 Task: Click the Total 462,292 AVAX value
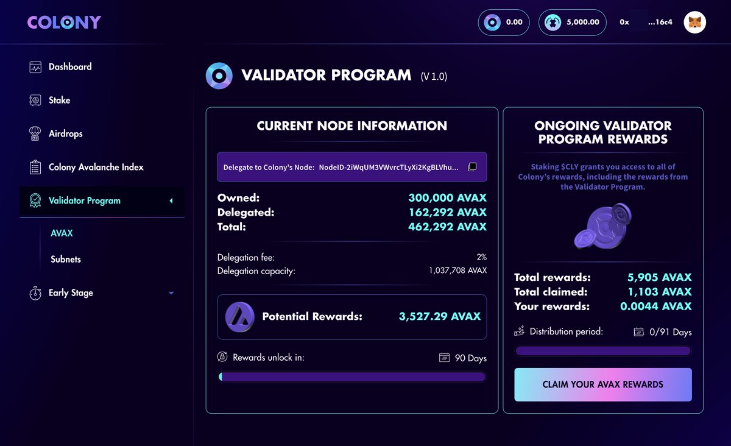(448, 227)
